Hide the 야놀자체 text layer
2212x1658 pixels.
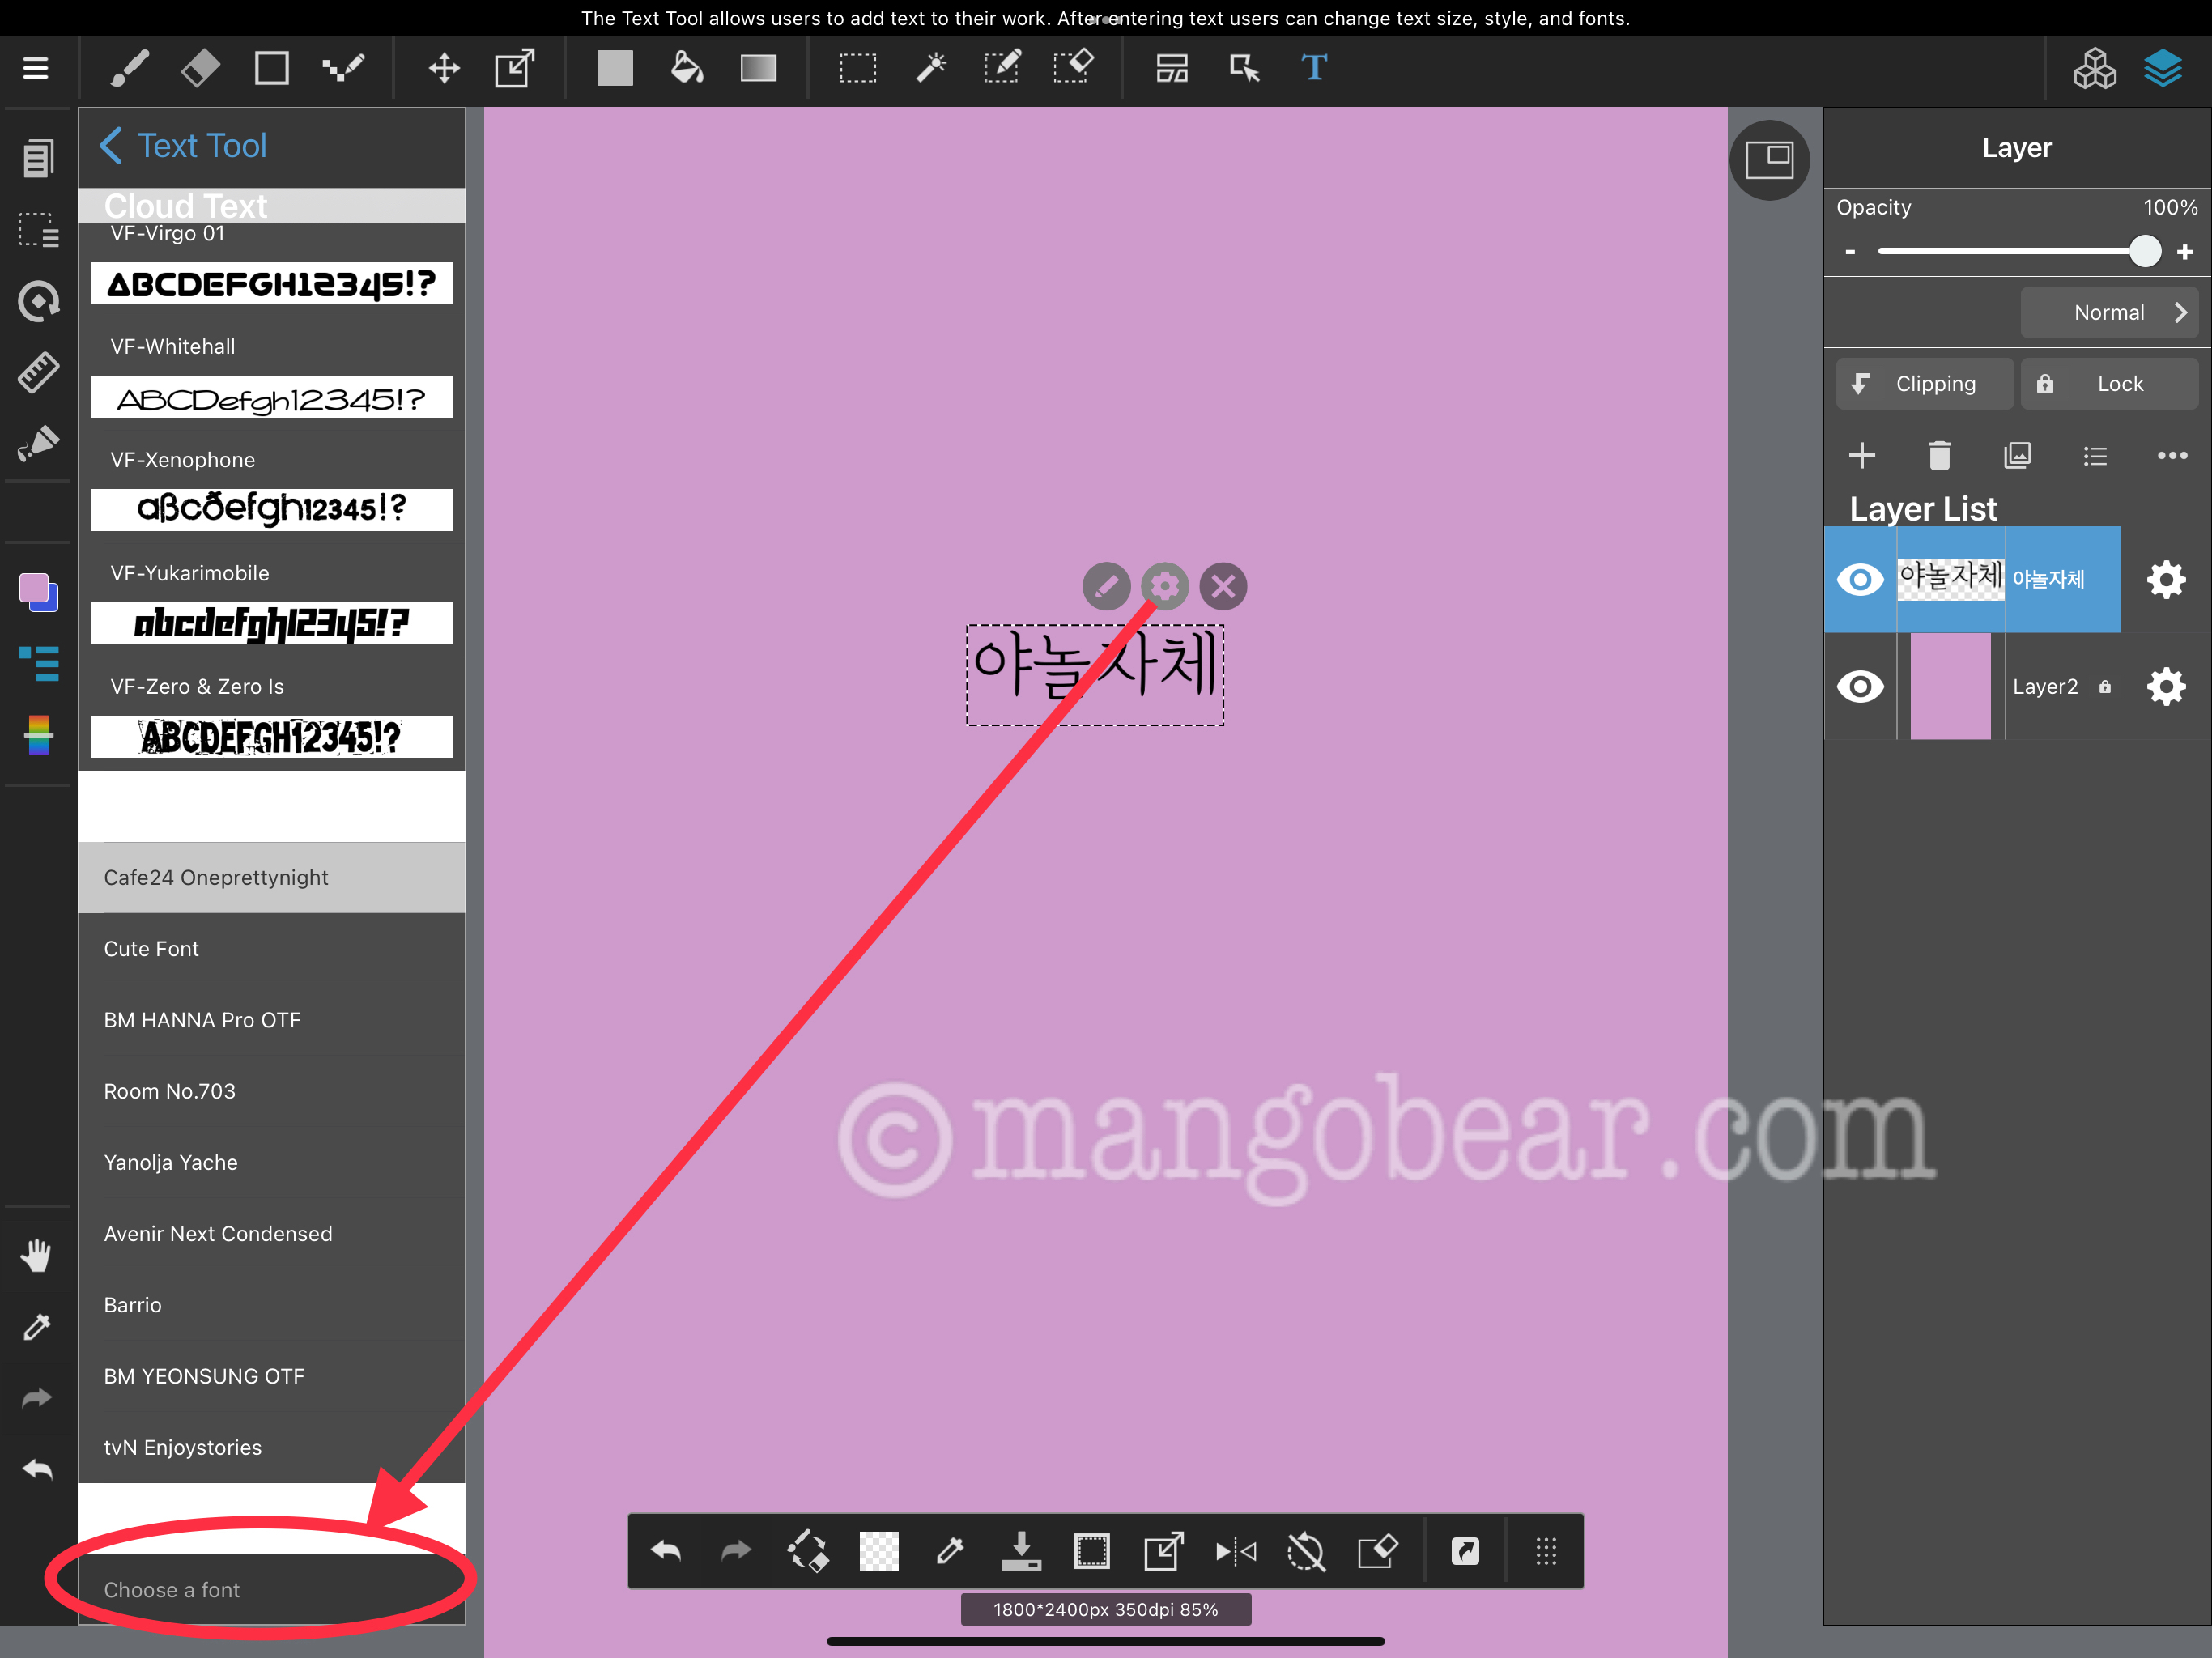(x=1860, y=579)
